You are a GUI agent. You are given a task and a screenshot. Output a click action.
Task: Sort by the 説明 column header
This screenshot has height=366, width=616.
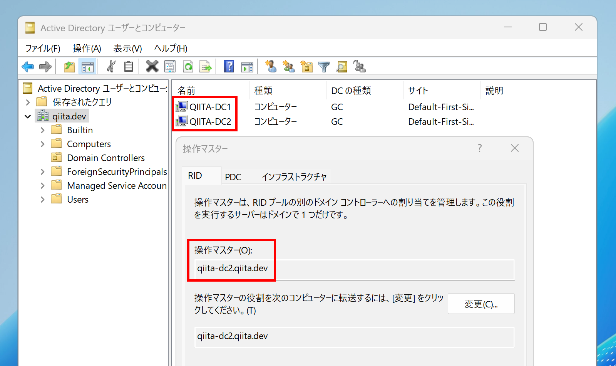coord(494,91)
